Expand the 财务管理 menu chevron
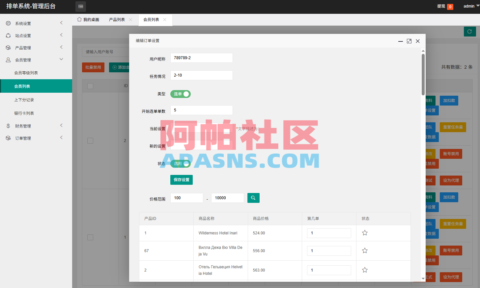Image resolution: width=480 pixels, height=288 pixels. click(x=61, y=125)
